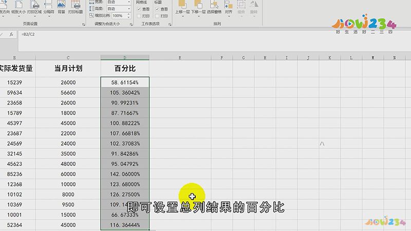Screen dimensions: 411x231
Task: Select cell with 100.88222%
Action: point(125,123)
